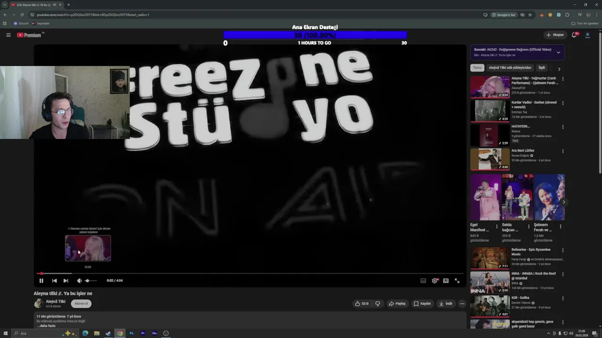602x338 pixels.
Task: Open options for Kurtlar Vadisi - Gurbet
Action: pyautogui.click(x=562, y=103)
